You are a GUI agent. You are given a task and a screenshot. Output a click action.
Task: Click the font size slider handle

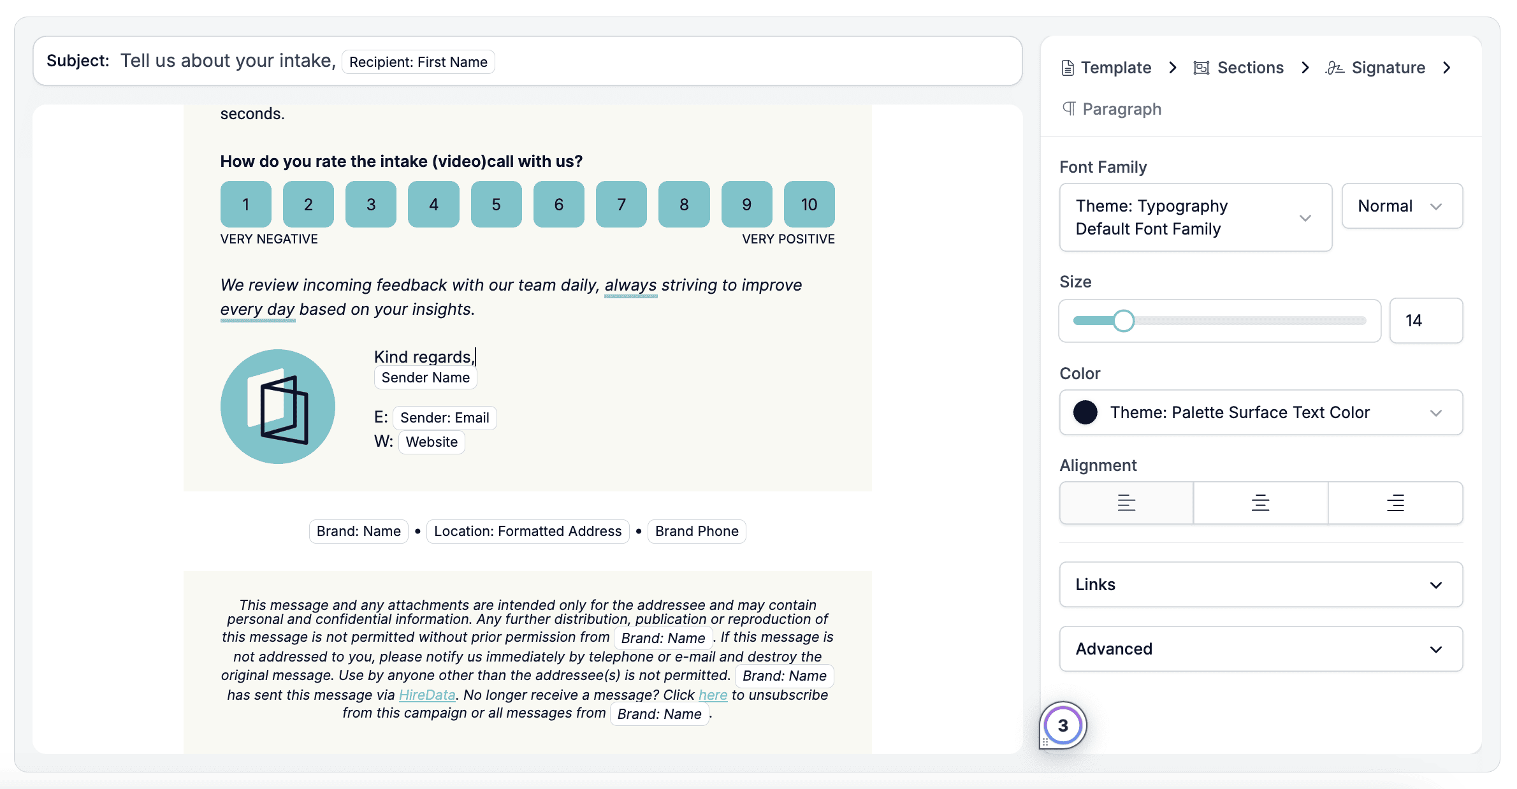pyautogui.click(x=1124, y=321)
